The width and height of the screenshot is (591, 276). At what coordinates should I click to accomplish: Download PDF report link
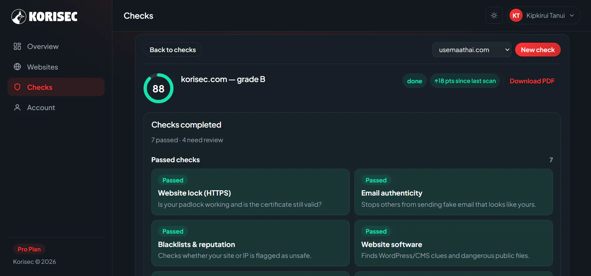[532, 81]
